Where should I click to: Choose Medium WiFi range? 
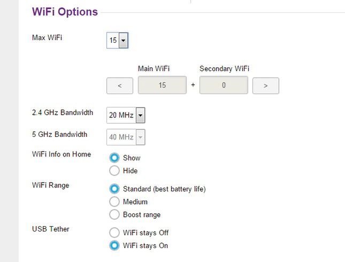[x=114, y=202]
